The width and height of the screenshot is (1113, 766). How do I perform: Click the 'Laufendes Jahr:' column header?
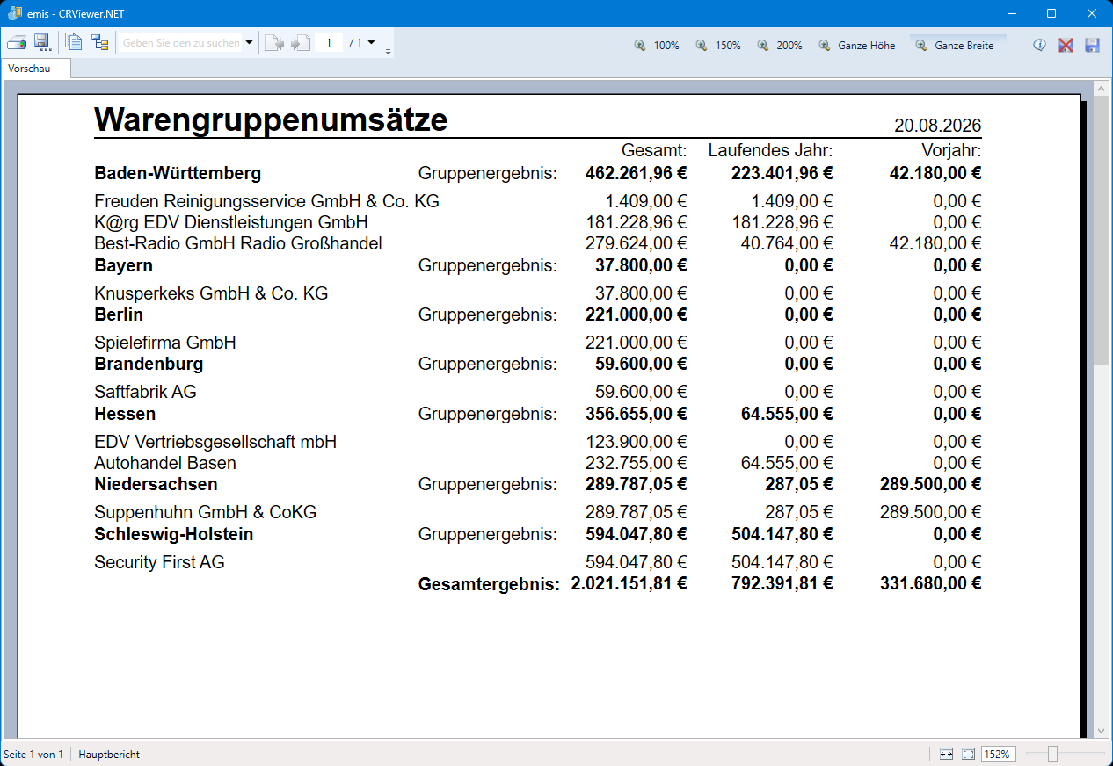770,151
